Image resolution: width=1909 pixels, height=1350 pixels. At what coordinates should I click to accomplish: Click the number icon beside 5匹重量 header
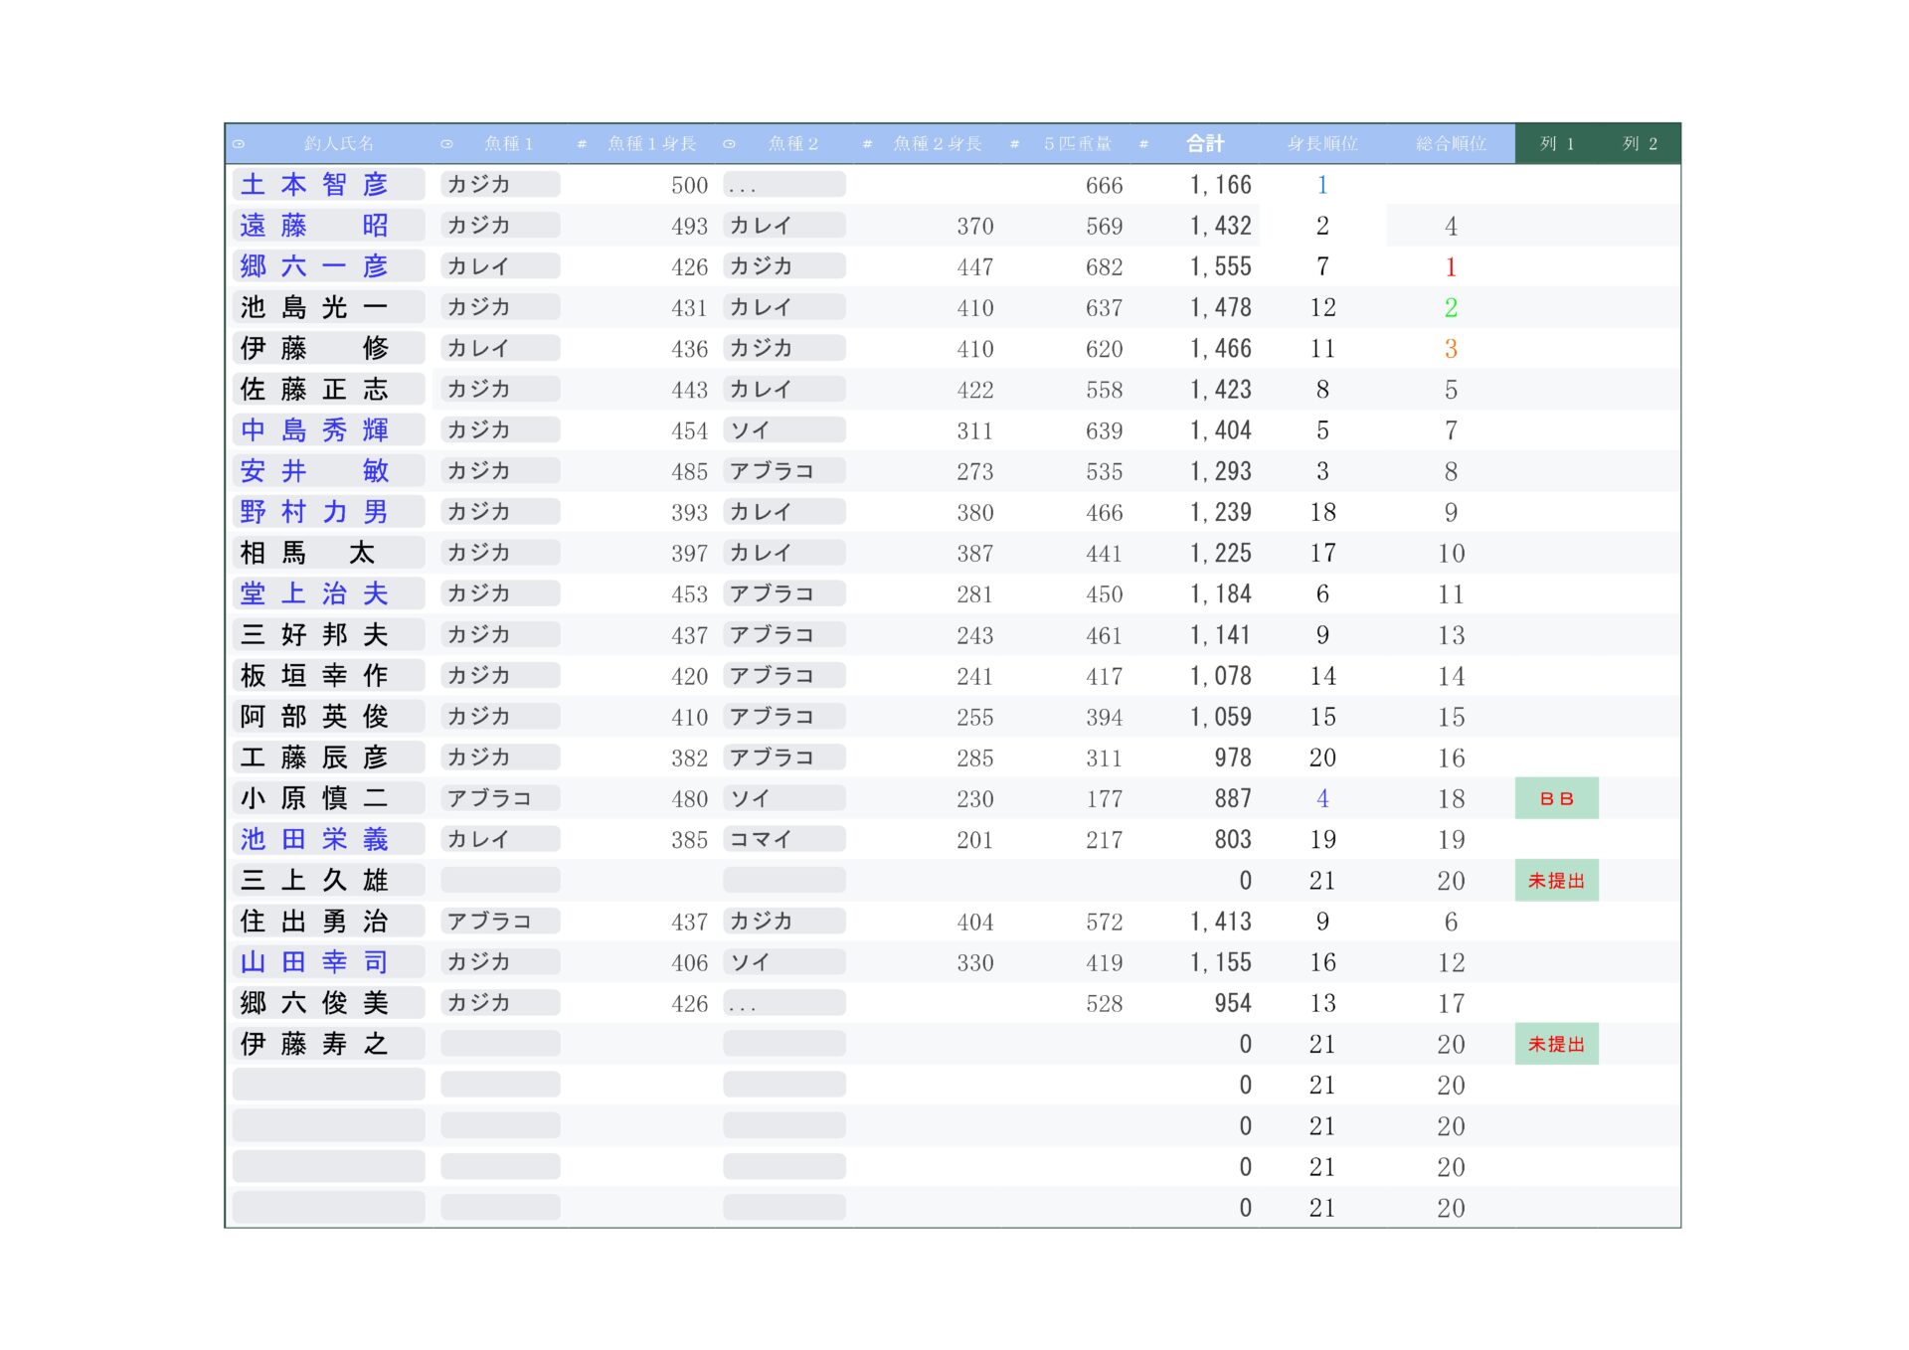pos(1014,144)
